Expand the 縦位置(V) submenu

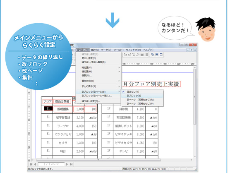(x=99, y=67)
